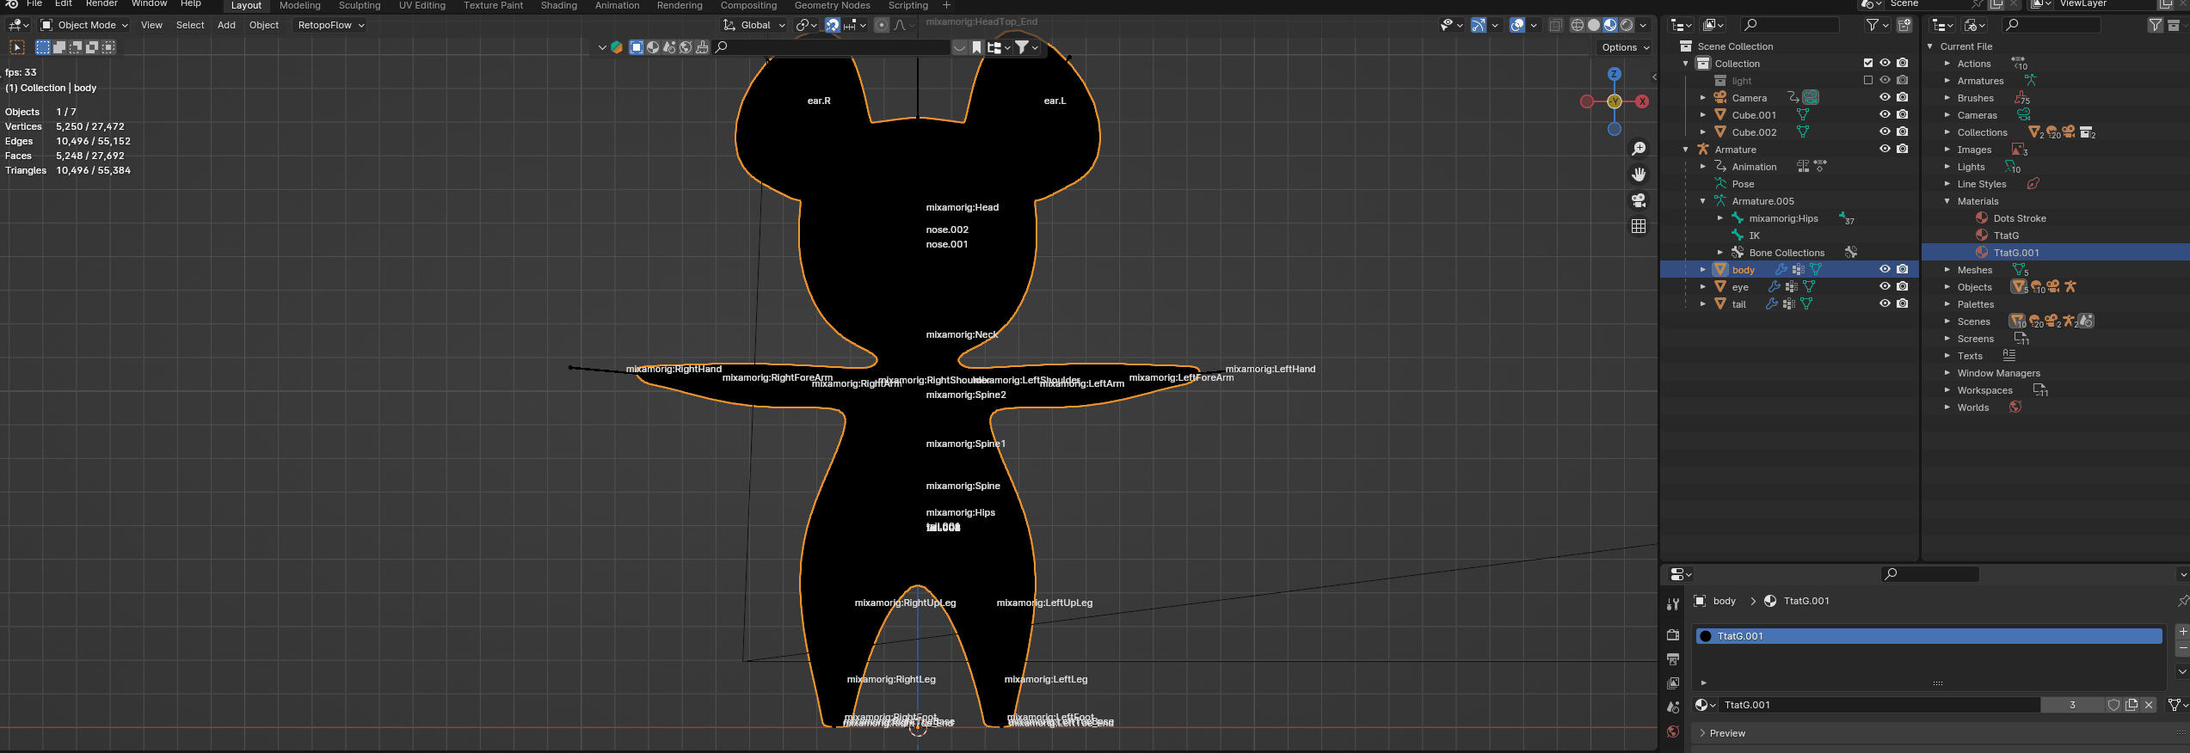
Task: Switch to UV Editing workspace tab
Action: pyautogui.click(x=422, y=5)
